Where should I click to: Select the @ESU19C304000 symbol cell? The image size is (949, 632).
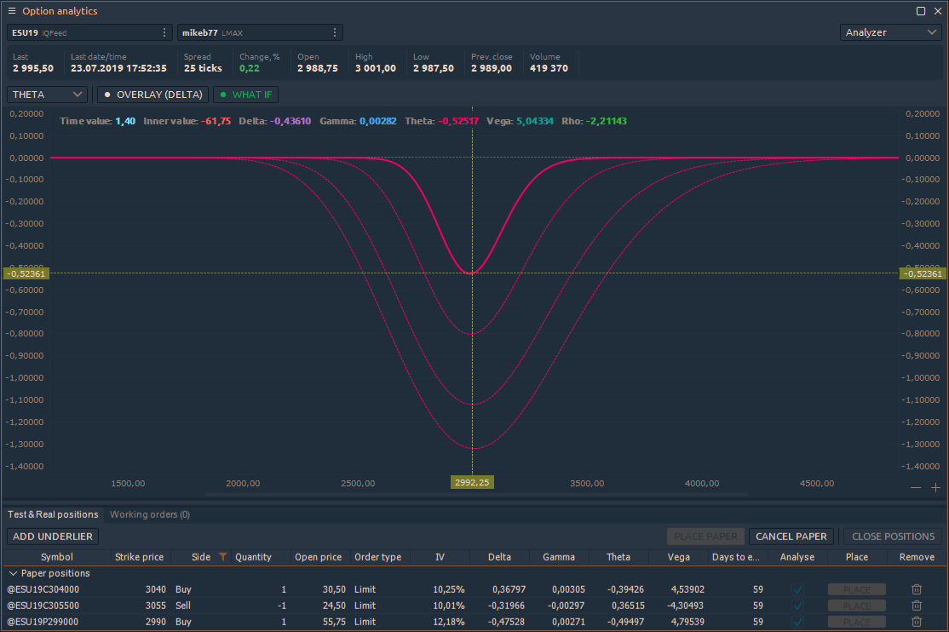(43, 589)
